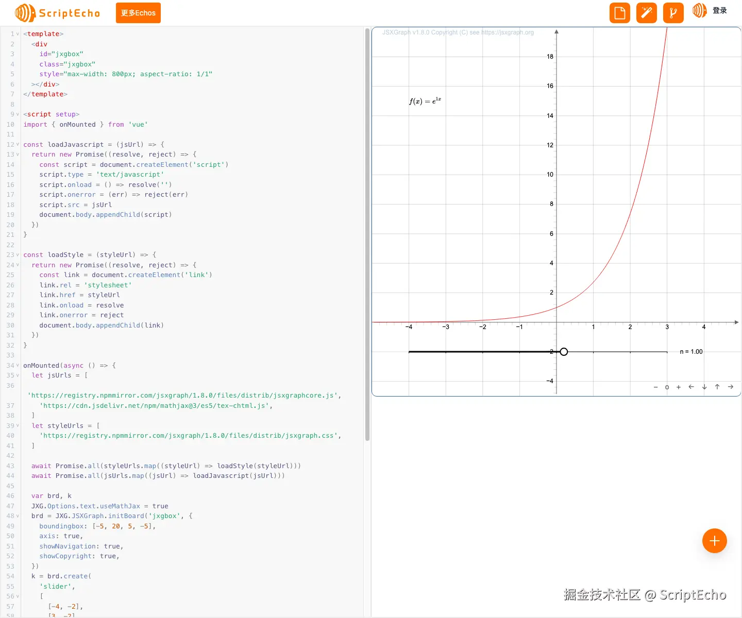Click the orange plus floating button

(x=715, y=541)
